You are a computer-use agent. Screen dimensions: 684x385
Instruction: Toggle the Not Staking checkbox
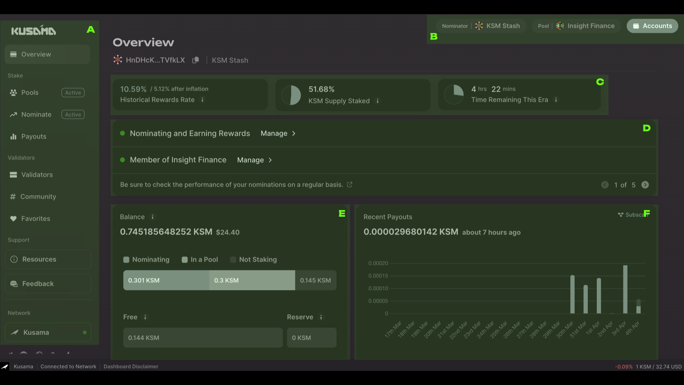(x=233, y=260)
